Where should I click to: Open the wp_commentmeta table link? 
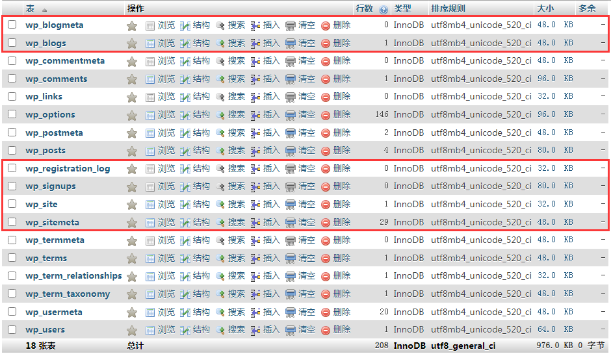[x=65, y=61]
